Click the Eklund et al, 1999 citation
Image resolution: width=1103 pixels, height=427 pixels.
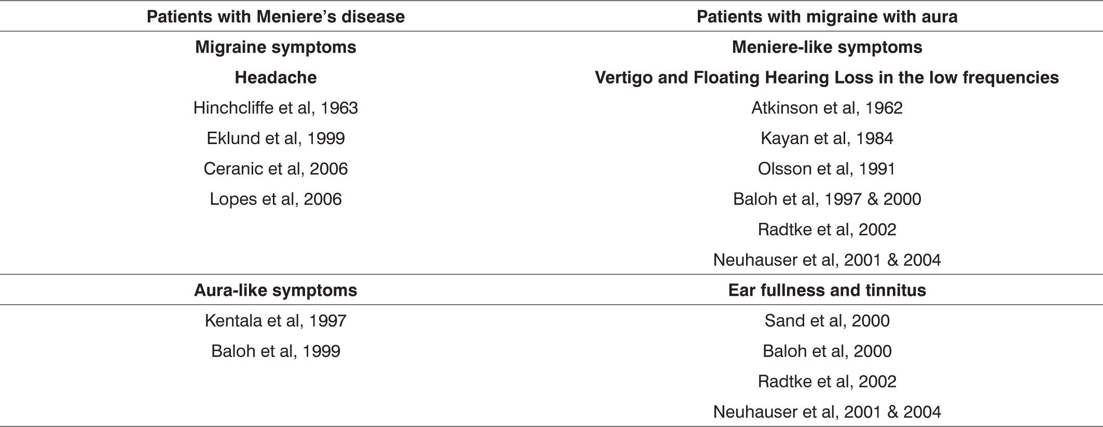275,138
